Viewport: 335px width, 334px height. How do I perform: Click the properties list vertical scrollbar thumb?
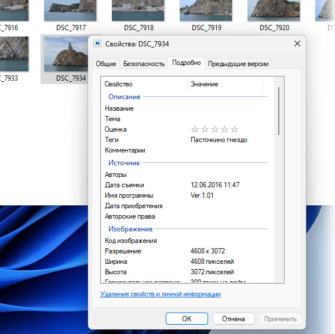tap(279, 111)
